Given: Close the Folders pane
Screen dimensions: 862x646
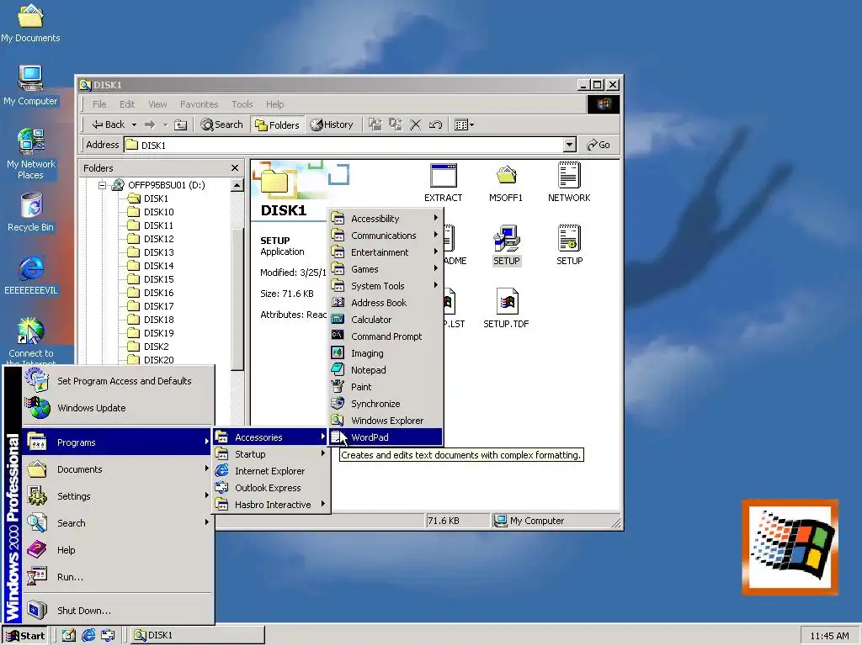Looking at the screenshot, I should coord(235,168).
